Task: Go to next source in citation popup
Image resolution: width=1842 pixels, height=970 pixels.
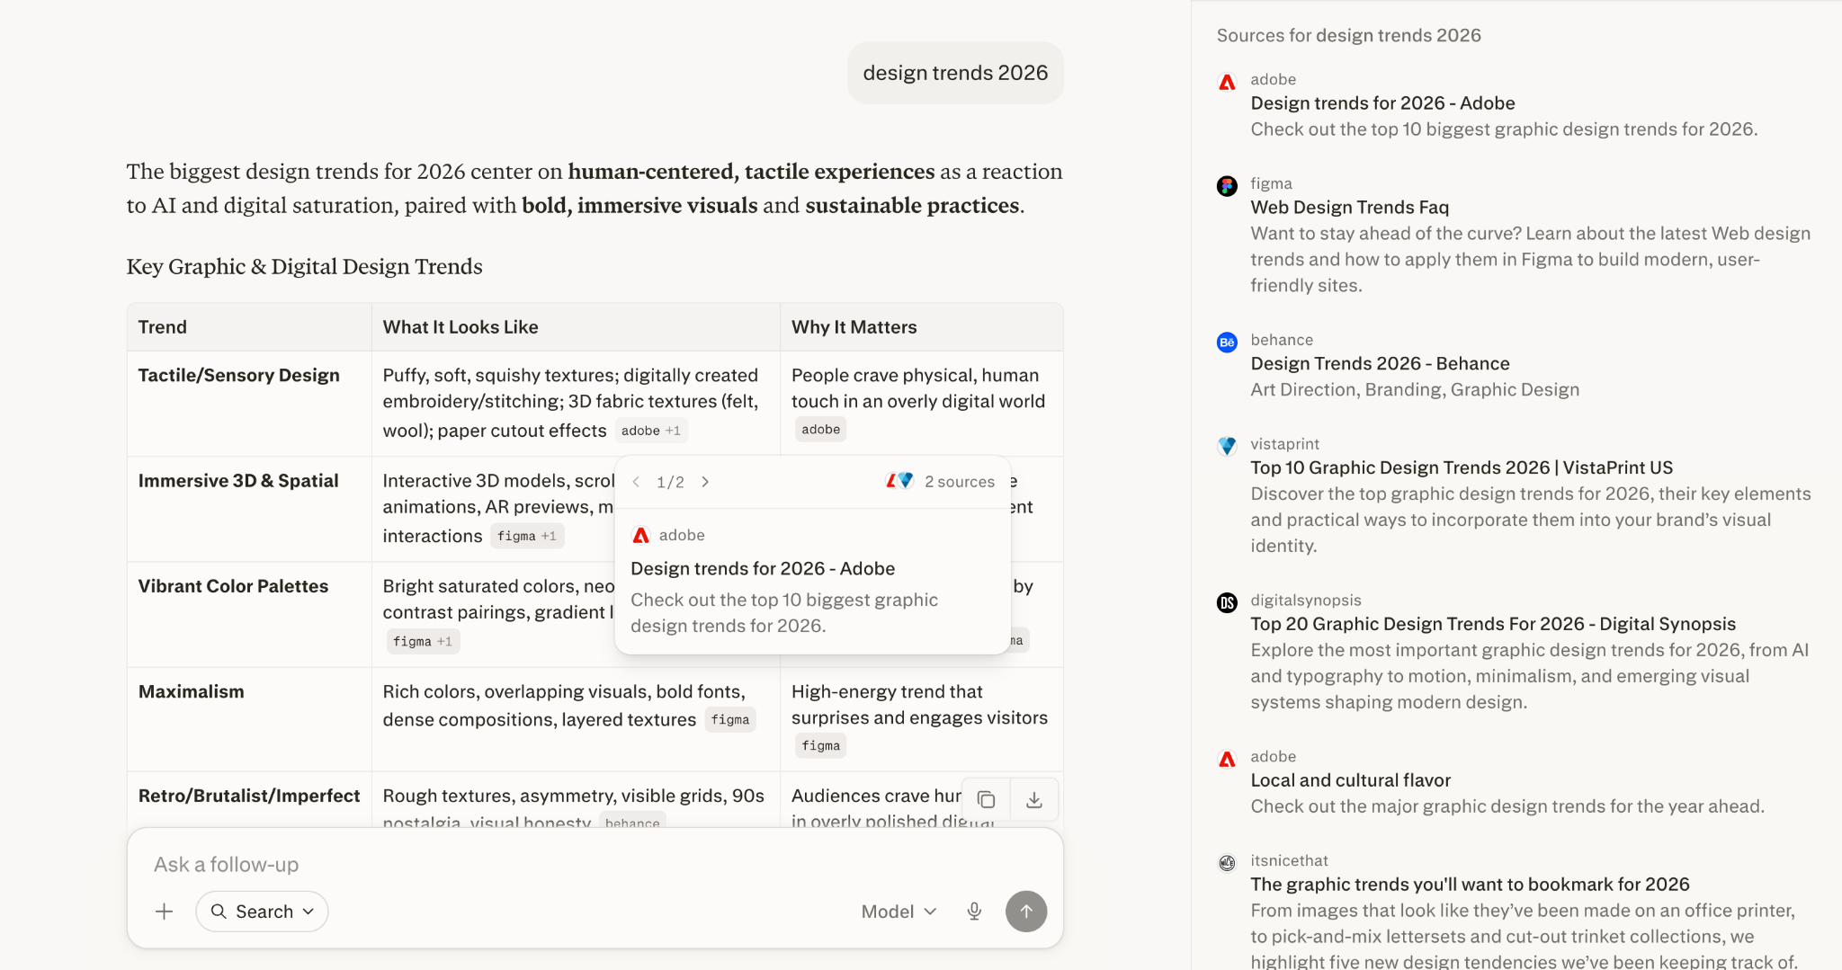Action: point(705,482)
